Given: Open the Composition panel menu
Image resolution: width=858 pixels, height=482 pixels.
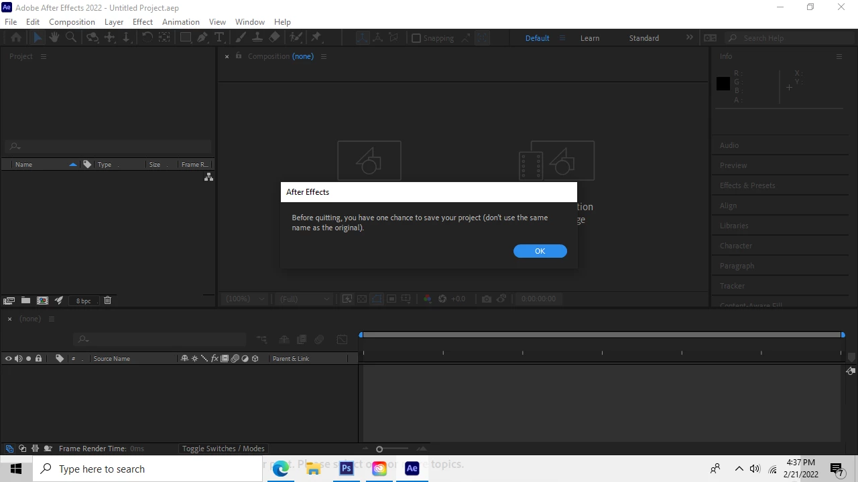Looking at the screenshot, I should pos(324,56).
